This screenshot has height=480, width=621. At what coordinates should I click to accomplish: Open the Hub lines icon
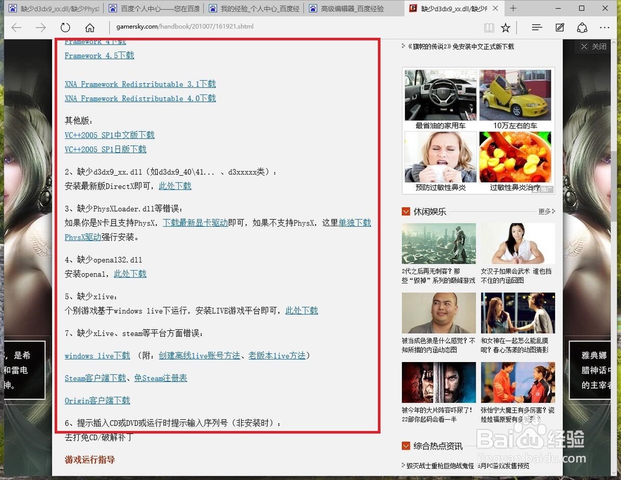point(537,27)
